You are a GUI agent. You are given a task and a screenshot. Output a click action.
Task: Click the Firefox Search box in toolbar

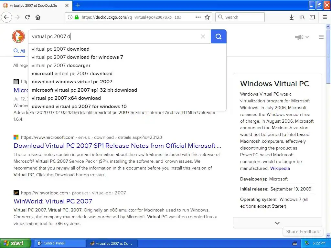tap(240, 17)
